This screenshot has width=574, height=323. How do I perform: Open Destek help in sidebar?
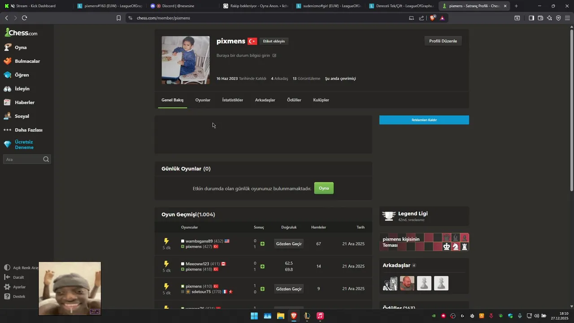[x=15, y=297]
